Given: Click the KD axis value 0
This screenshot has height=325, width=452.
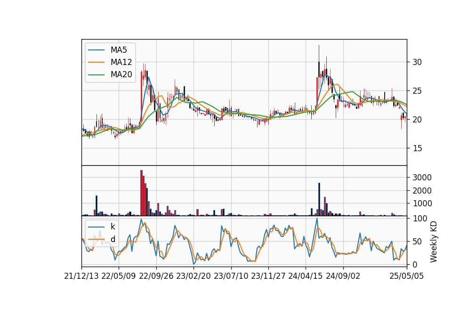Looking at the screenshot, I should coord(415,264).
